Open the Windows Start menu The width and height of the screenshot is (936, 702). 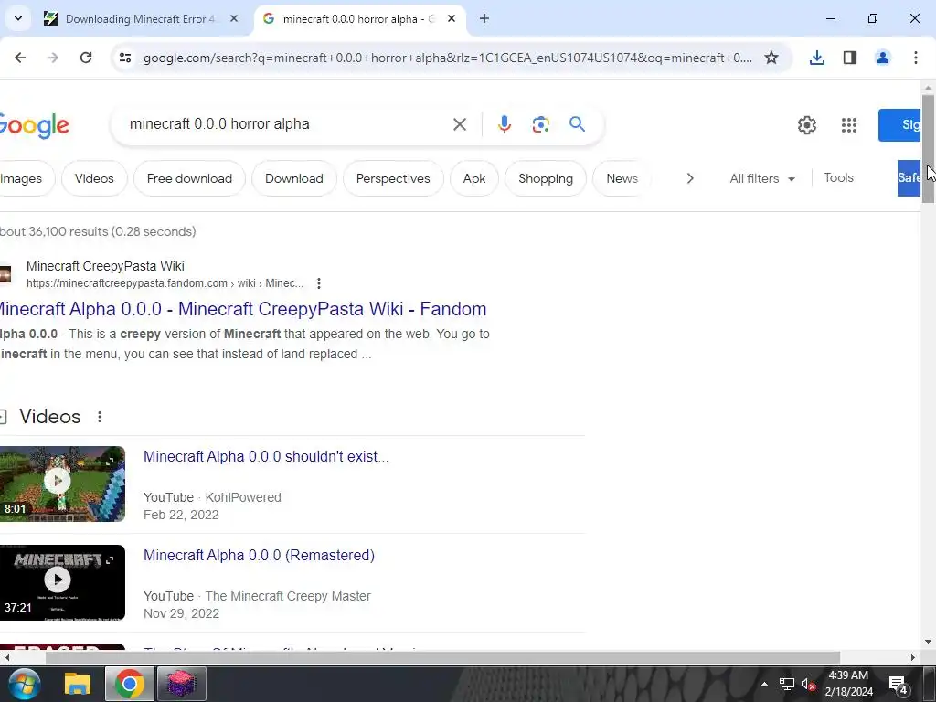click(x=25, y=684)
